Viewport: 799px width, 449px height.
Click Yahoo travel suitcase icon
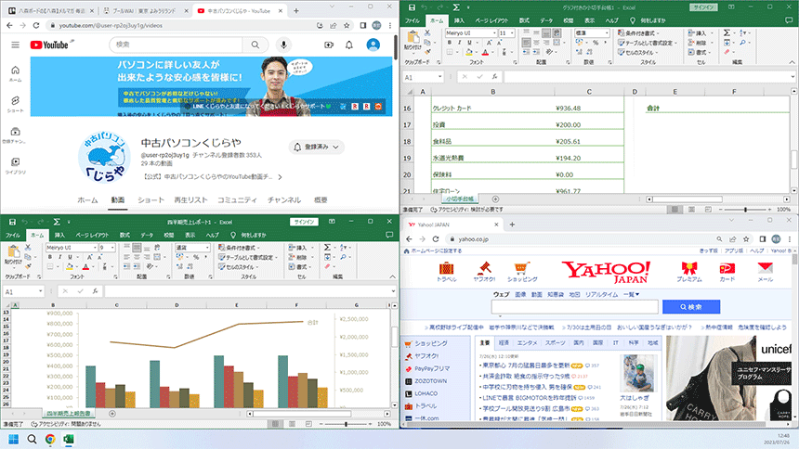[446, 268]
